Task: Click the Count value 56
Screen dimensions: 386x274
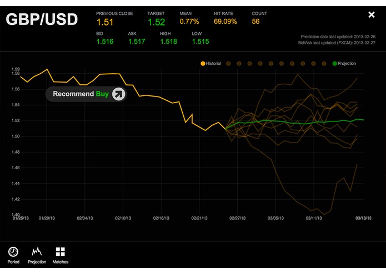Action: tap(255, 22)
